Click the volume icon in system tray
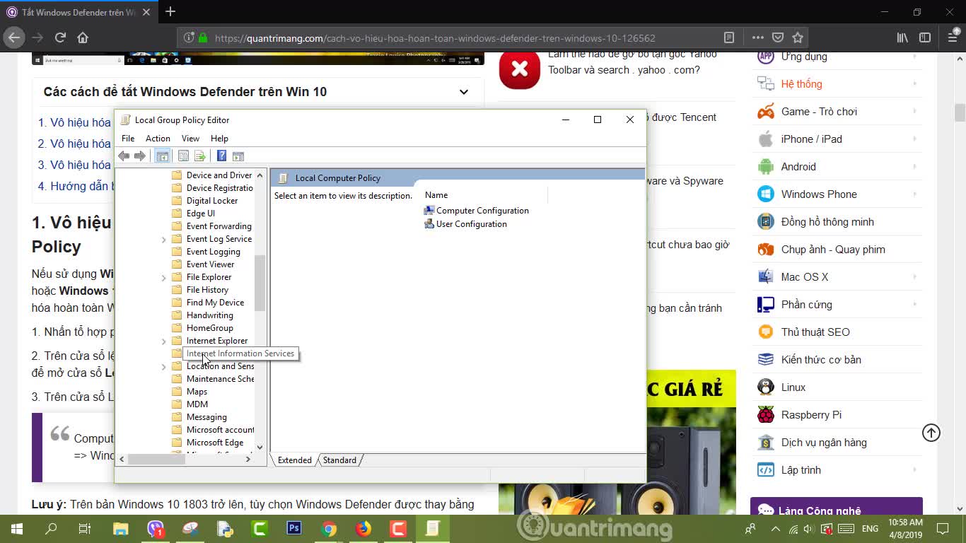The image size is (966, 543). (x=808, y=528)
